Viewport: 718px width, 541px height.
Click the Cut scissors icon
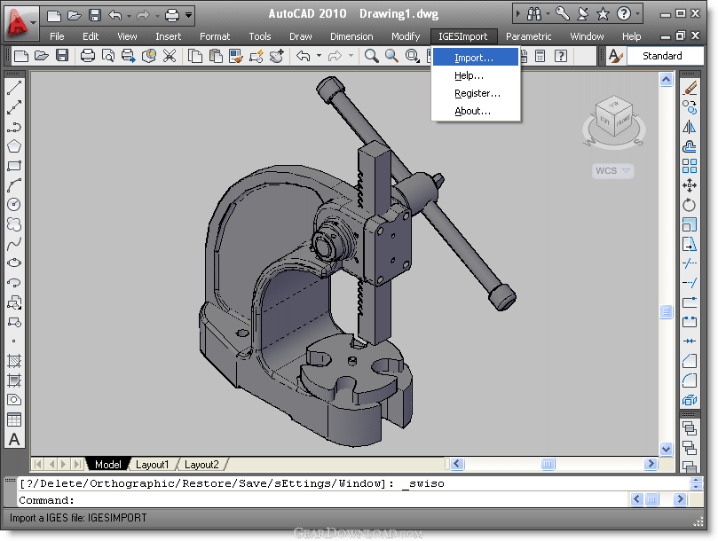pyautogui.click(x=170, y=56)
